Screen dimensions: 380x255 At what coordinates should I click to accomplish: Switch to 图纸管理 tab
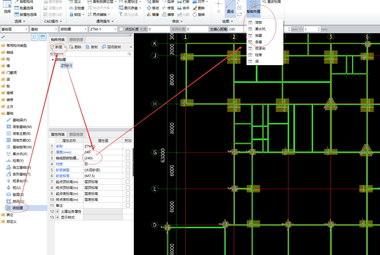(76, 39)
